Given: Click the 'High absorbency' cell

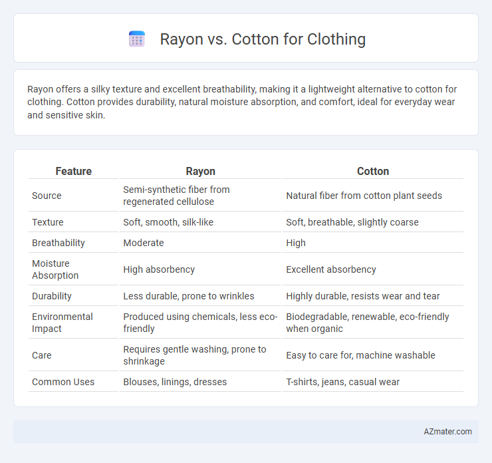Looking at the screenshot, I should click(201, 269).
